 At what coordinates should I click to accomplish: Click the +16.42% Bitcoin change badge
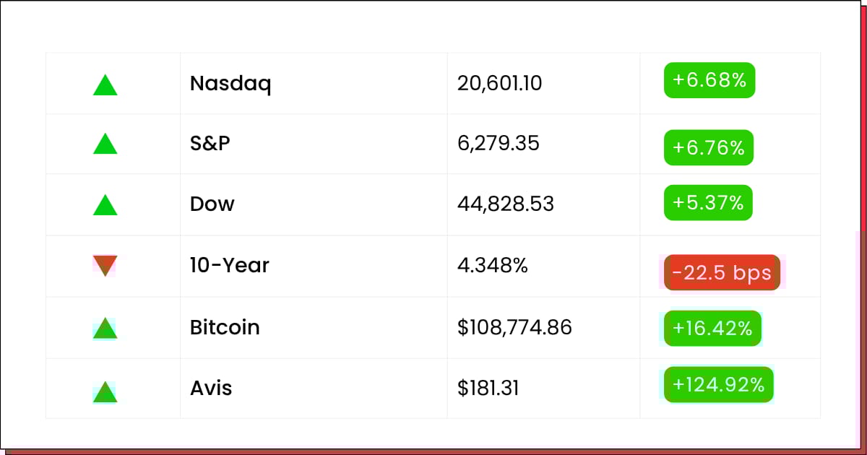[712, 329]
